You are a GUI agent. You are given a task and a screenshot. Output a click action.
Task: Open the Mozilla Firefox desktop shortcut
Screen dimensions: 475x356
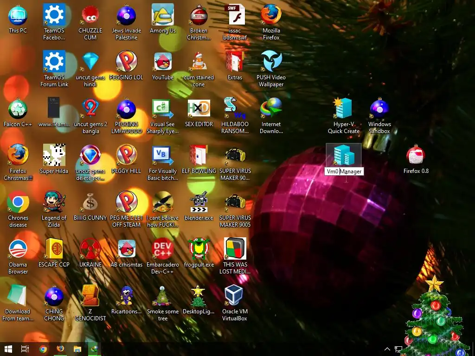click(271, 14)
